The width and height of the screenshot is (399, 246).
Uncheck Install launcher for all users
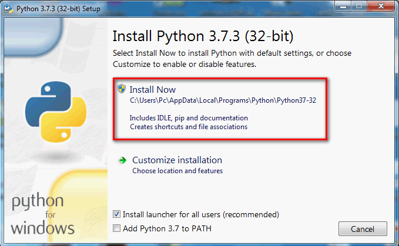pyautogui.click(x=116, y=214)
